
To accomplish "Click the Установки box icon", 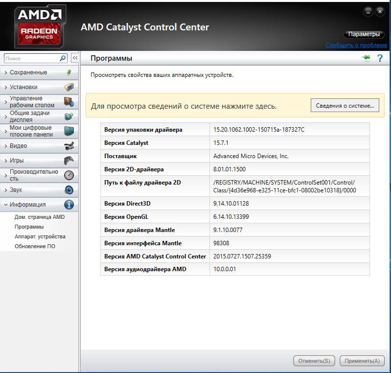I will click(69, 87).
